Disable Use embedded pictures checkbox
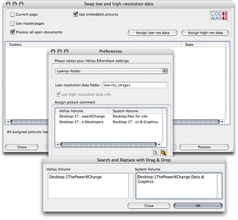Image resolution: width=238 pixels, height=220 pixels. click(x=75, y=14)
